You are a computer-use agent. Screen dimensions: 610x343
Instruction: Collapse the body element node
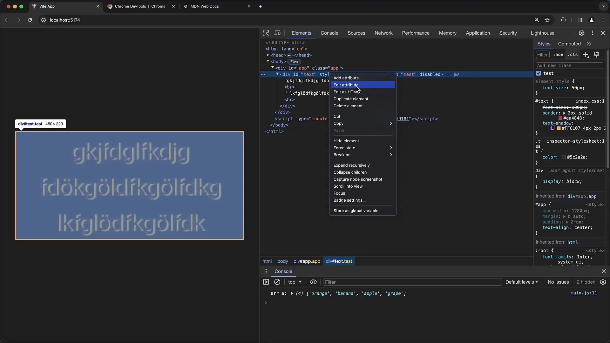[268, 61]
